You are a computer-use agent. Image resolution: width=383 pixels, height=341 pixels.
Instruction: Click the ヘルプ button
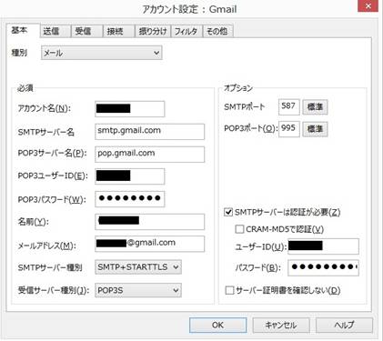[344, 325]
